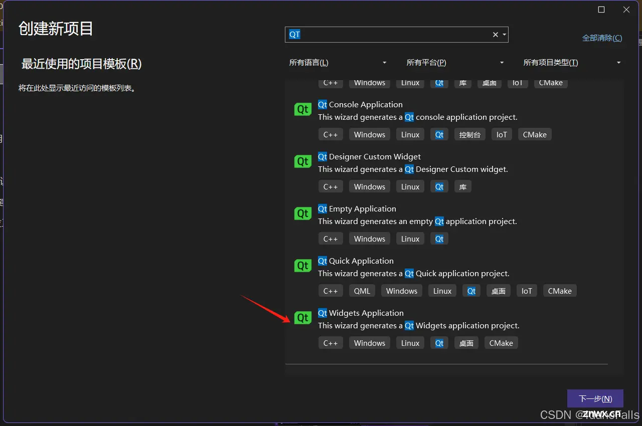642x426 pixels.
Task: Select the Qt Console Application icon
Action: [303, 109]
